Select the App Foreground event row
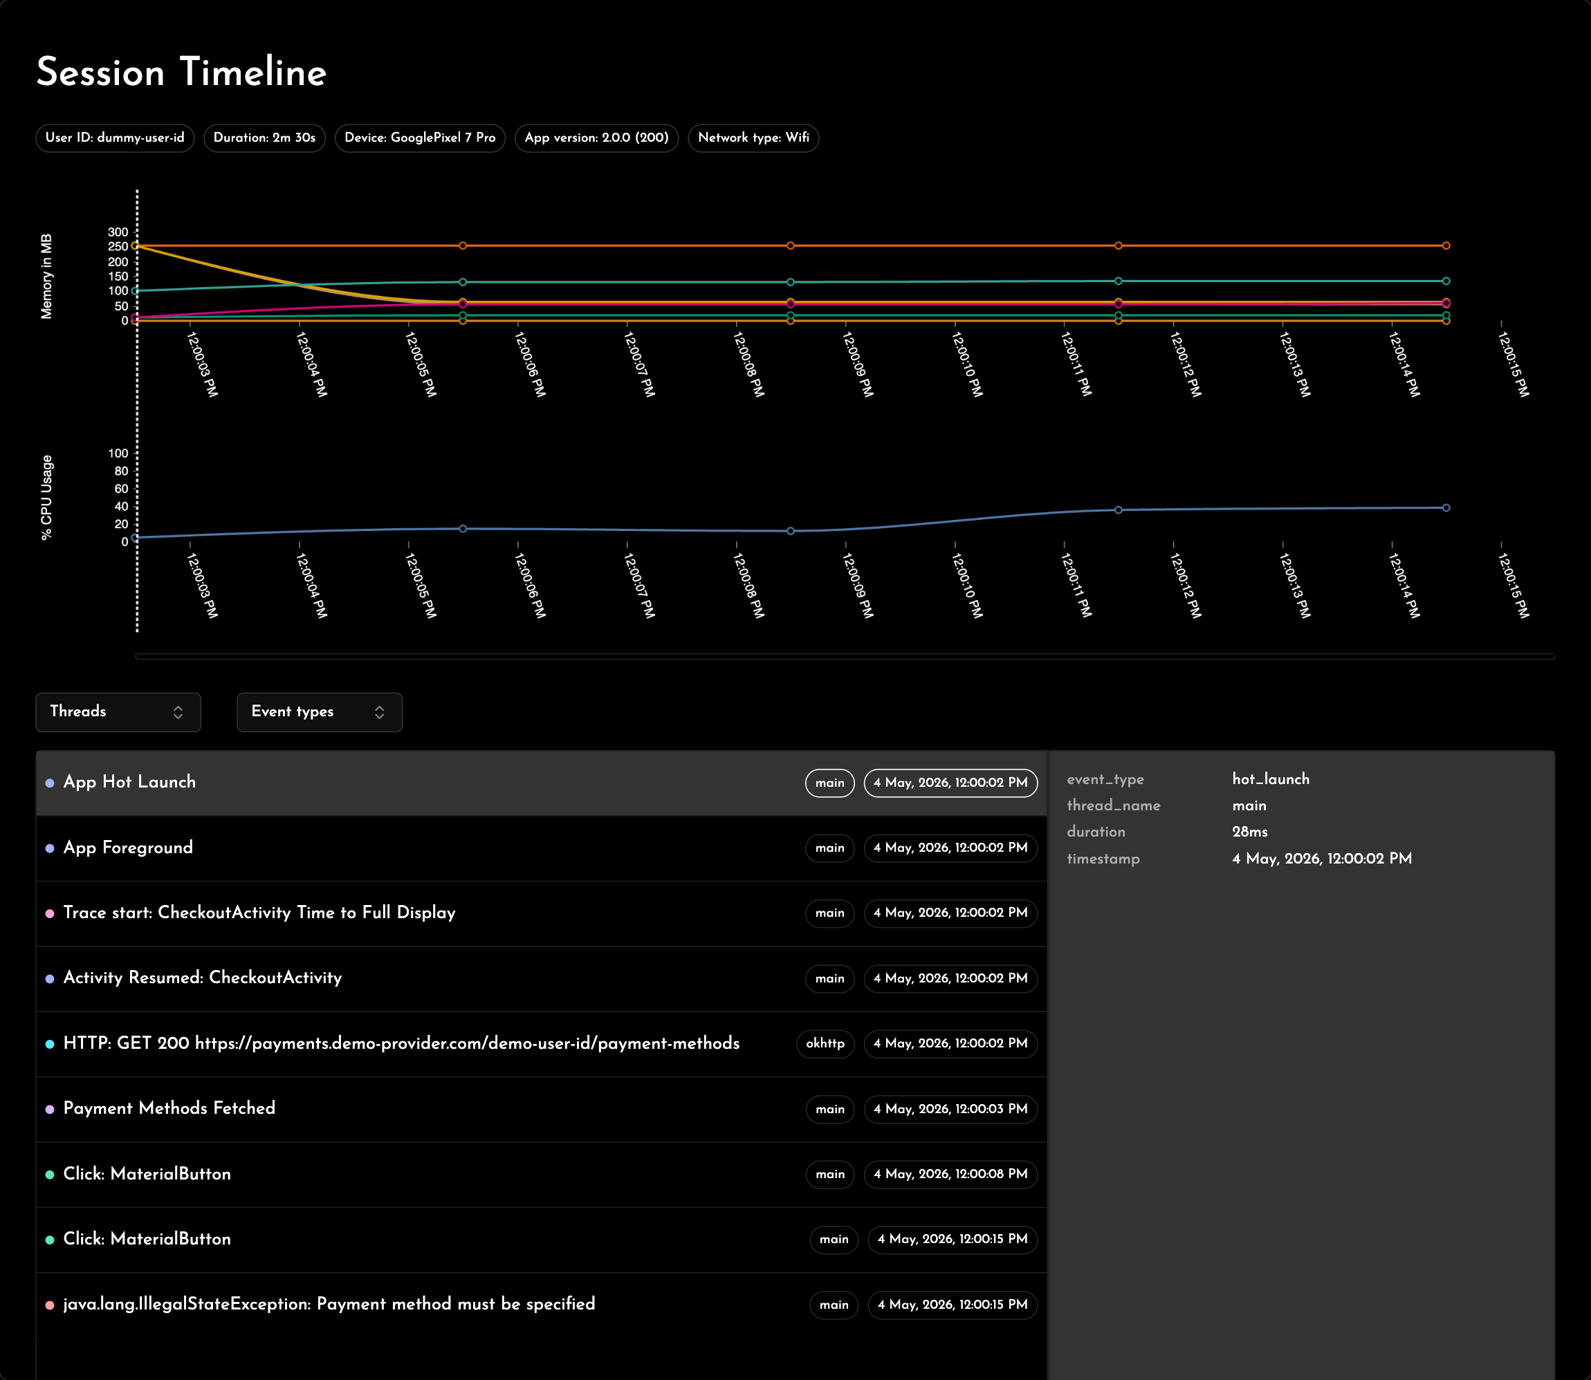This screenshot has width=1591, height=1380. (x=541, y=848)
